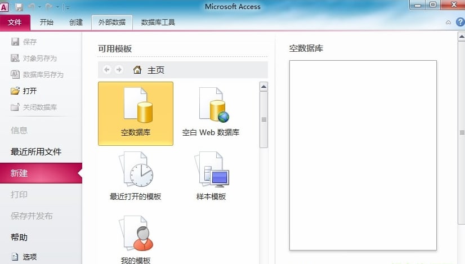
Task: Click the right pane scroll up arrow
Action: click(462, 37)
